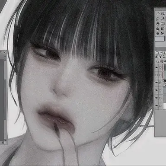Screen dimensions: 166x166
Task: Click the left panel vertical scrollbar thumb
Action: pos(5,99)
